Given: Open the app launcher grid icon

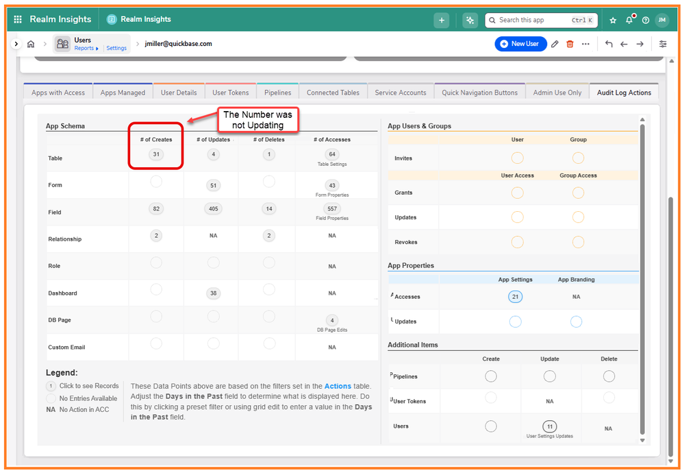Looking at the screenshot, I should point(18,19).
